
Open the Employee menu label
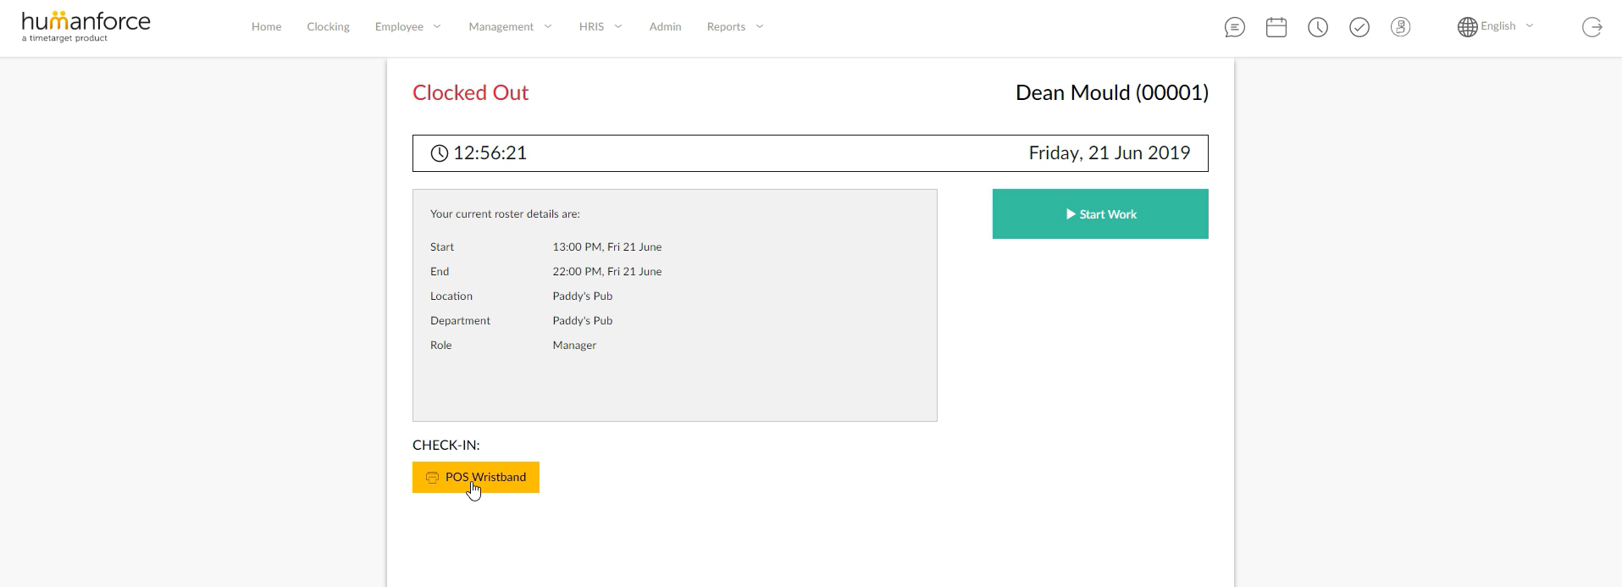(x=399, y=26)
